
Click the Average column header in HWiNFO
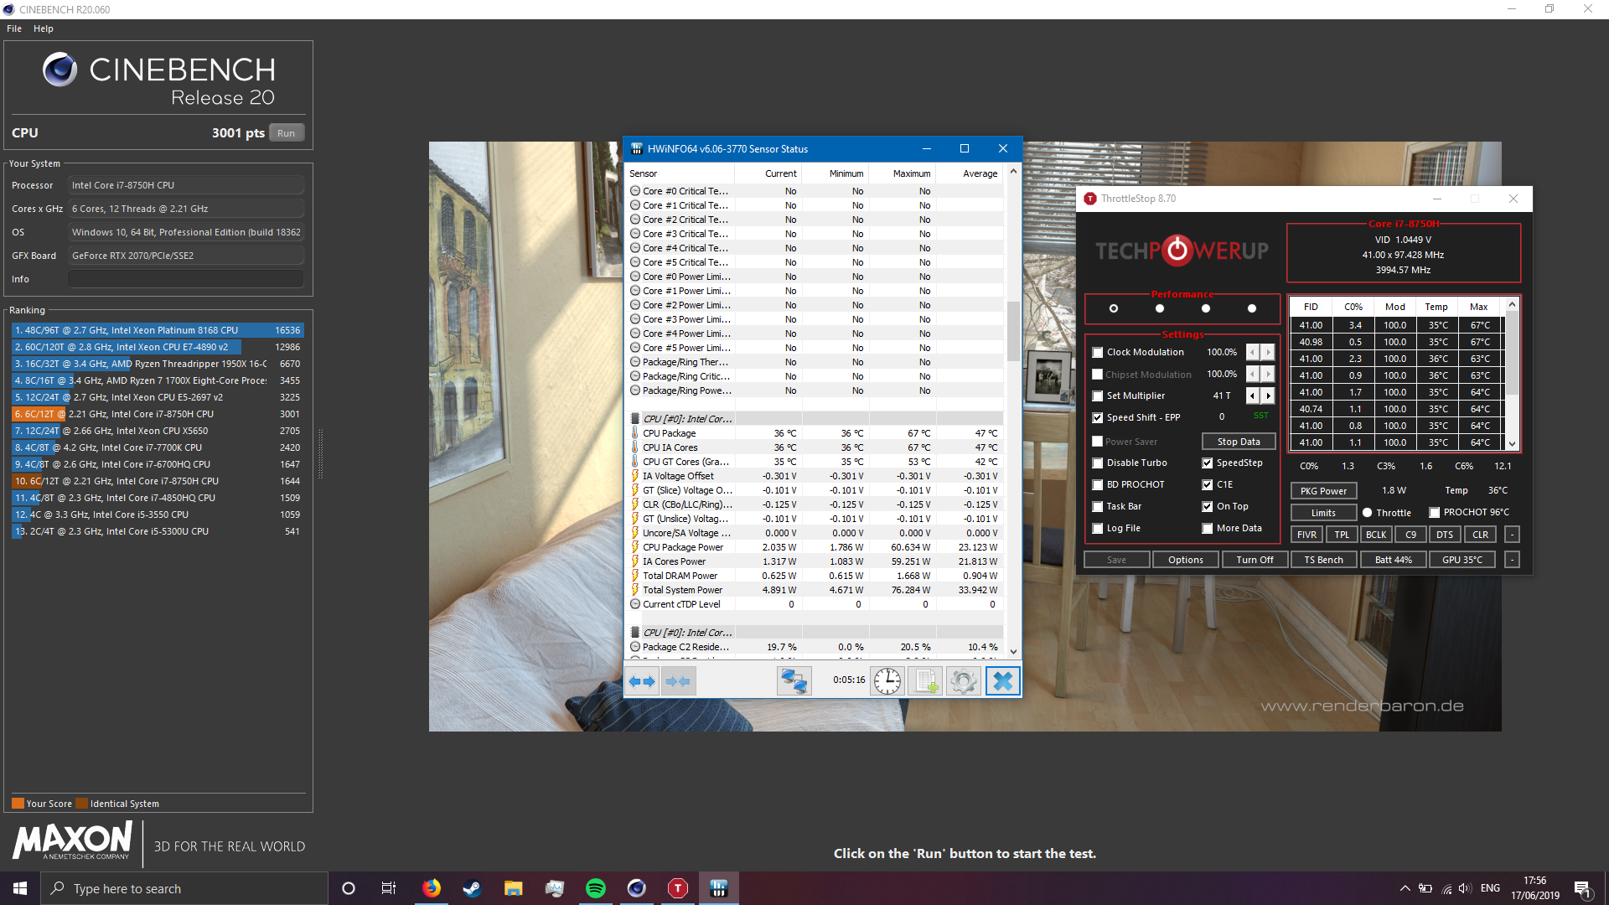click(x=970, y=173)
